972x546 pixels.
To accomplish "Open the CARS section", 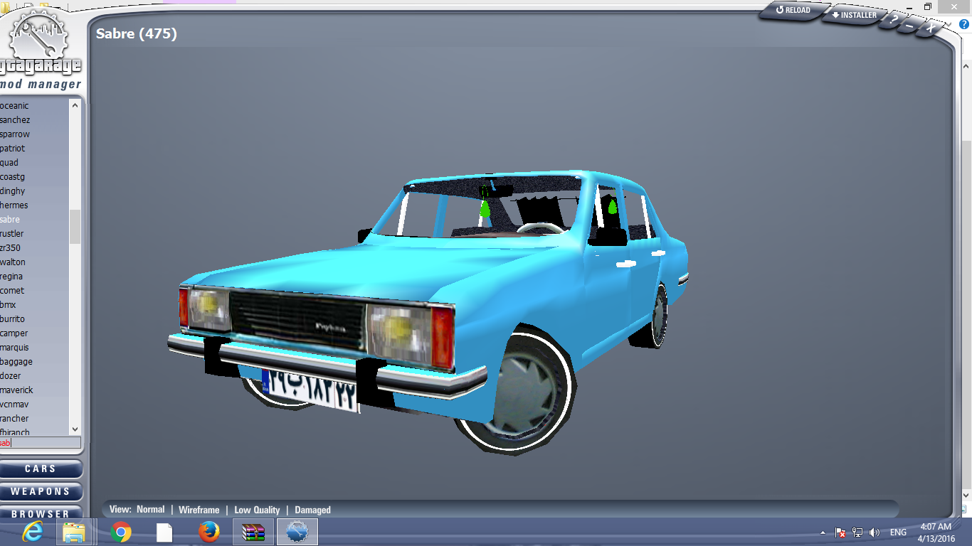I will 41,469.
